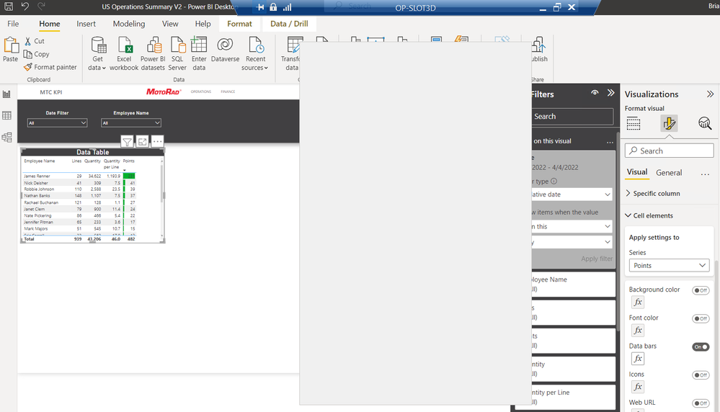Open the File menu
720x412 pixels.
pyautogui.click(x=13, y=24)
